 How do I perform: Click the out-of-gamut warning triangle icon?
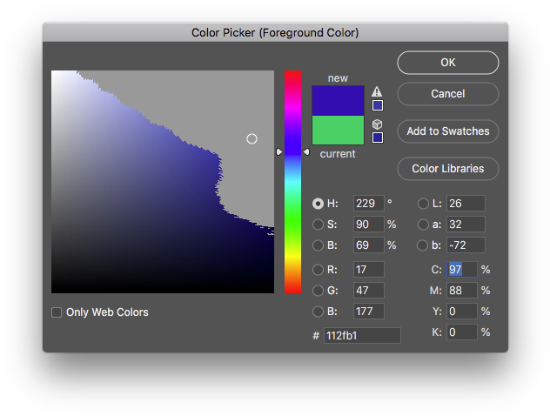click(x=377, y=91)
